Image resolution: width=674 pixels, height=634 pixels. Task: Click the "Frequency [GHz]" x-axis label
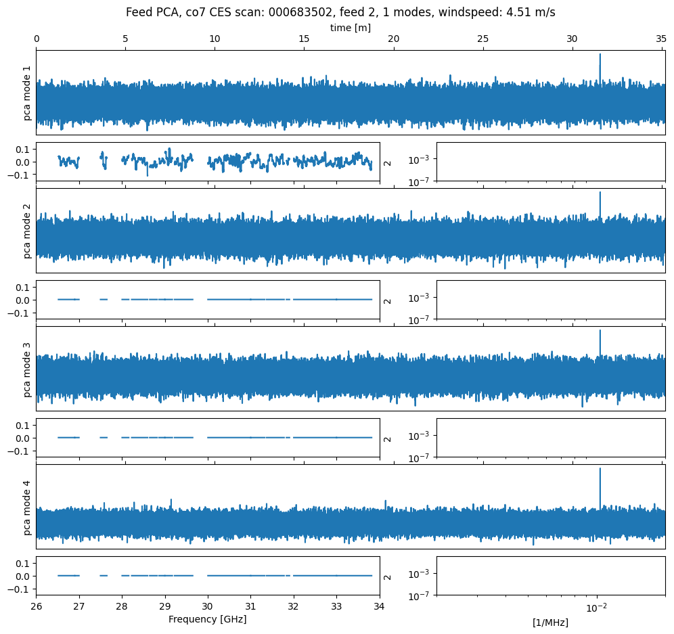click(207, 619)
